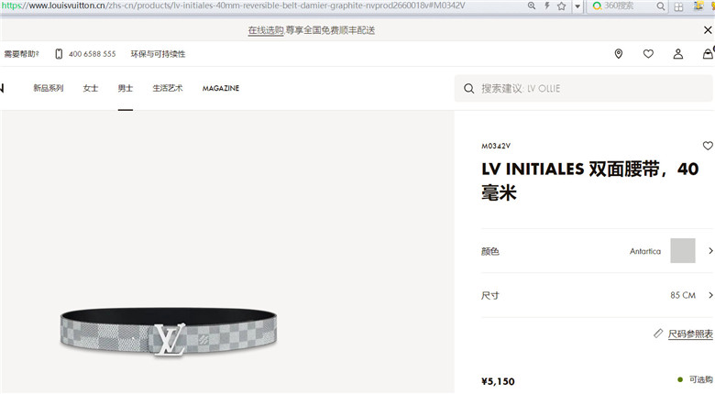Open the store locator pin icon
The width and height of the screenshot is (715, 394).
(619, 54)
